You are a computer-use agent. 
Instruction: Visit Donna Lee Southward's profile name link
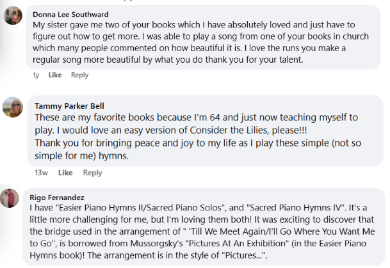tap(72, 14)
